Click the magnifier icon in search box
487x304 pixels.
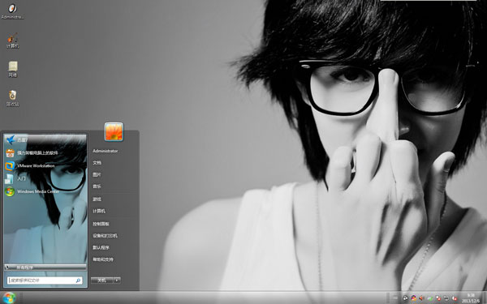click(x=78, y=280)
